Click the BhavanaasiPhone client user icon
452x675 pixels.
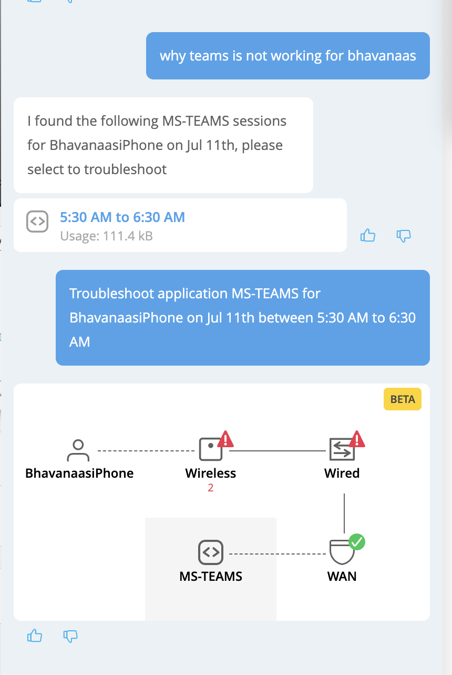78,450
